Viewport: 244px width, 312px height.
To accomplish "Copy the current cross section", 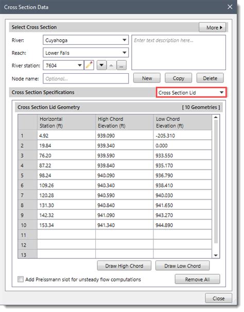I will [x=179, y=78].
